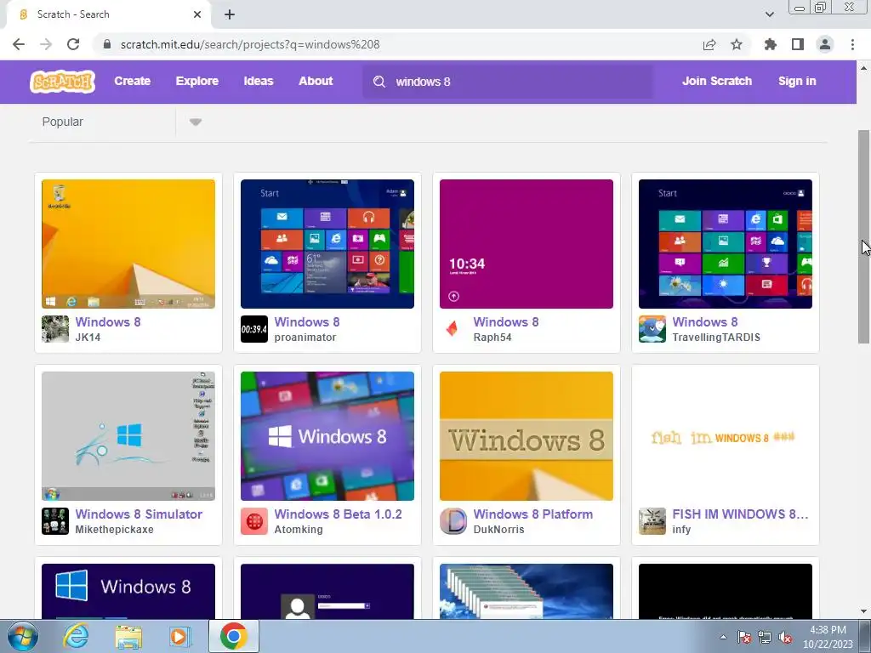Close the Scratch - Search tab
Viewport: 871px width, 653px height.
coord(197,14)
